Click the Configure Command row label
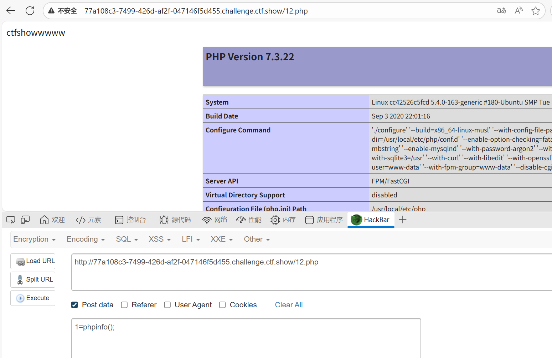 point(238,130)
